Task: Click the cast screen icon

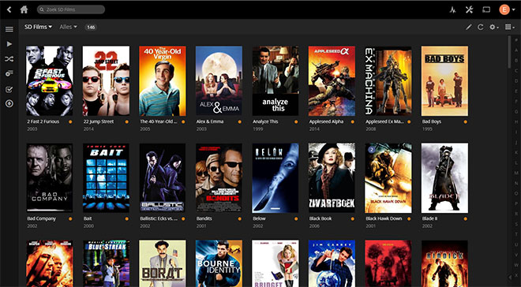Action: [486, 9]
